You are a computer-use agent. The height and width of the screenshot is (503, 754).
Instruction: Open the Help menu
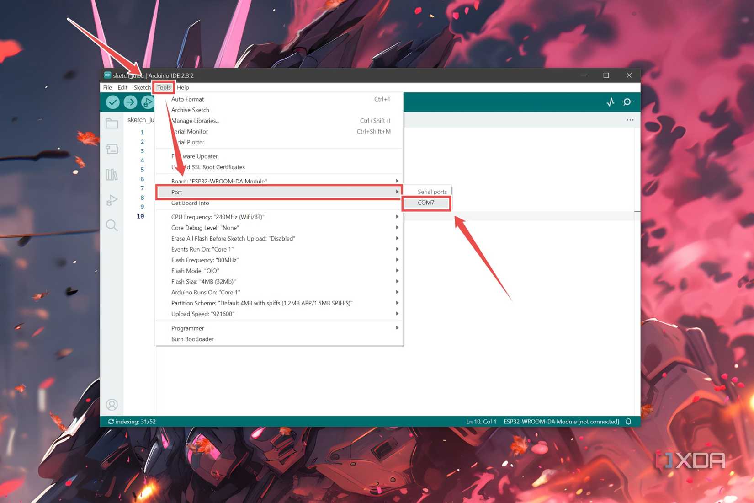pyautogui.click(x=183, y=87)
